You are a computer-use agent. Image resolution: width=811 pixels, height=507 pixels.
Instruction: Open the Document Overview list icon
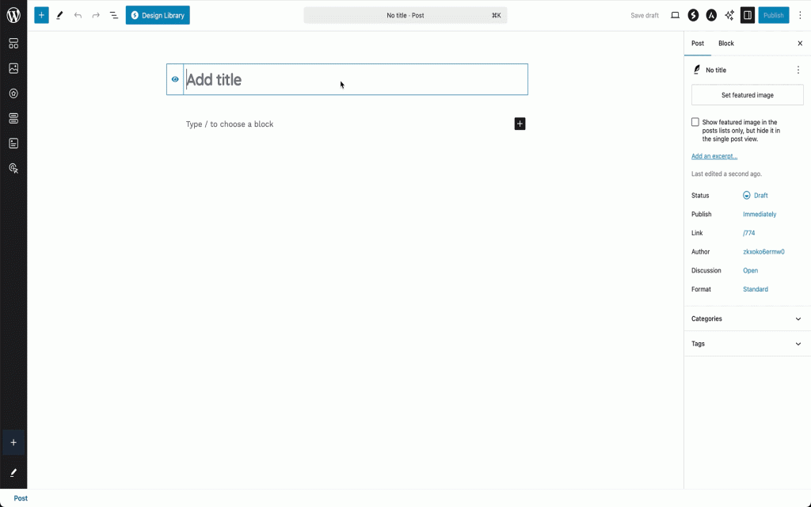[113, 14]
